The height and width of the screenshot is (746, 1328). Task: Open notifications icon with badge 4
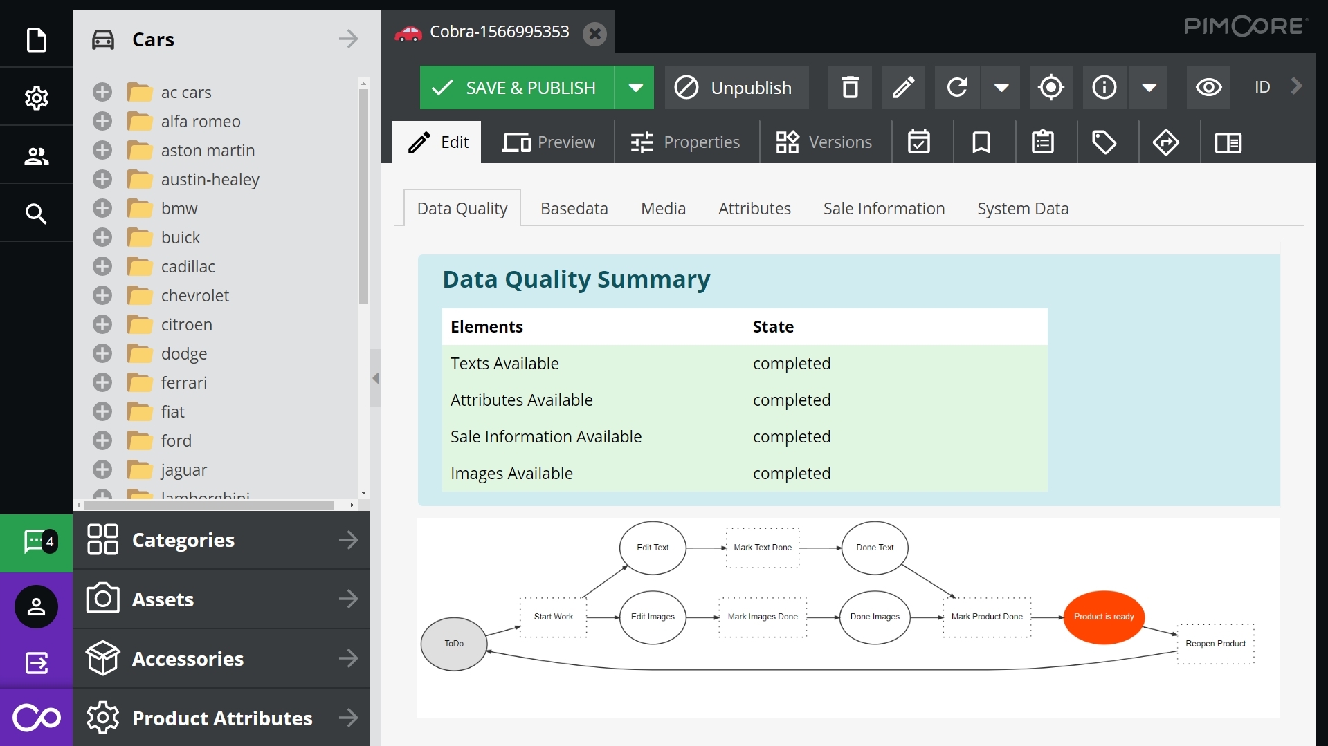coord(36,542)
